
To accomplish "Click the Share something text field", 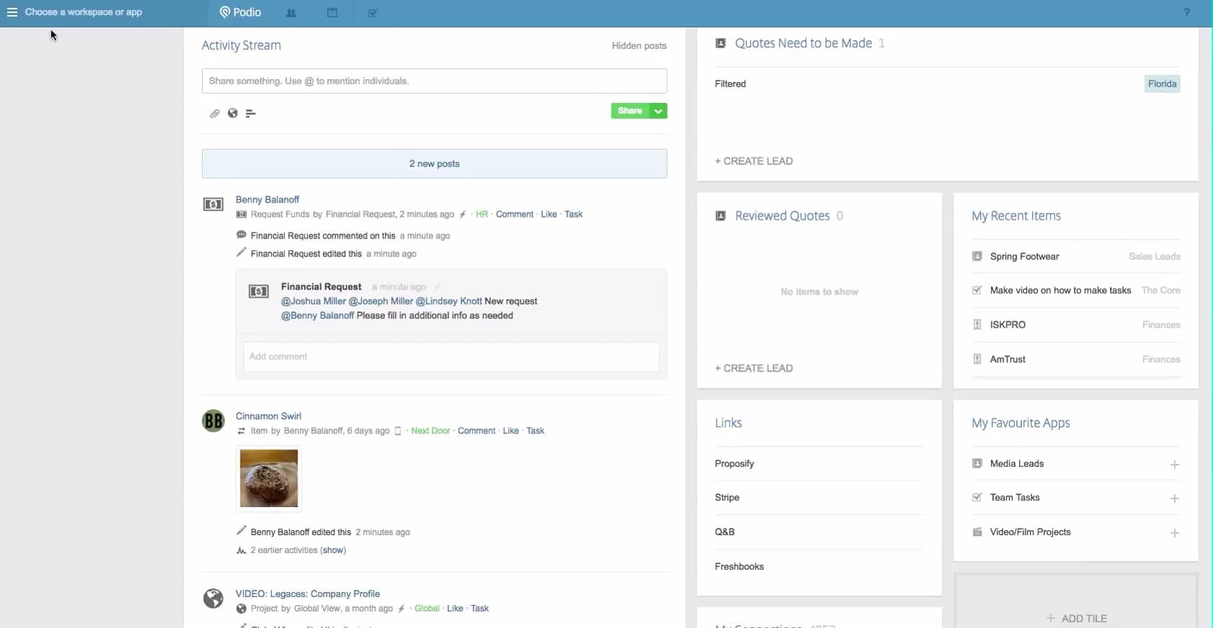I will (434, 81).
